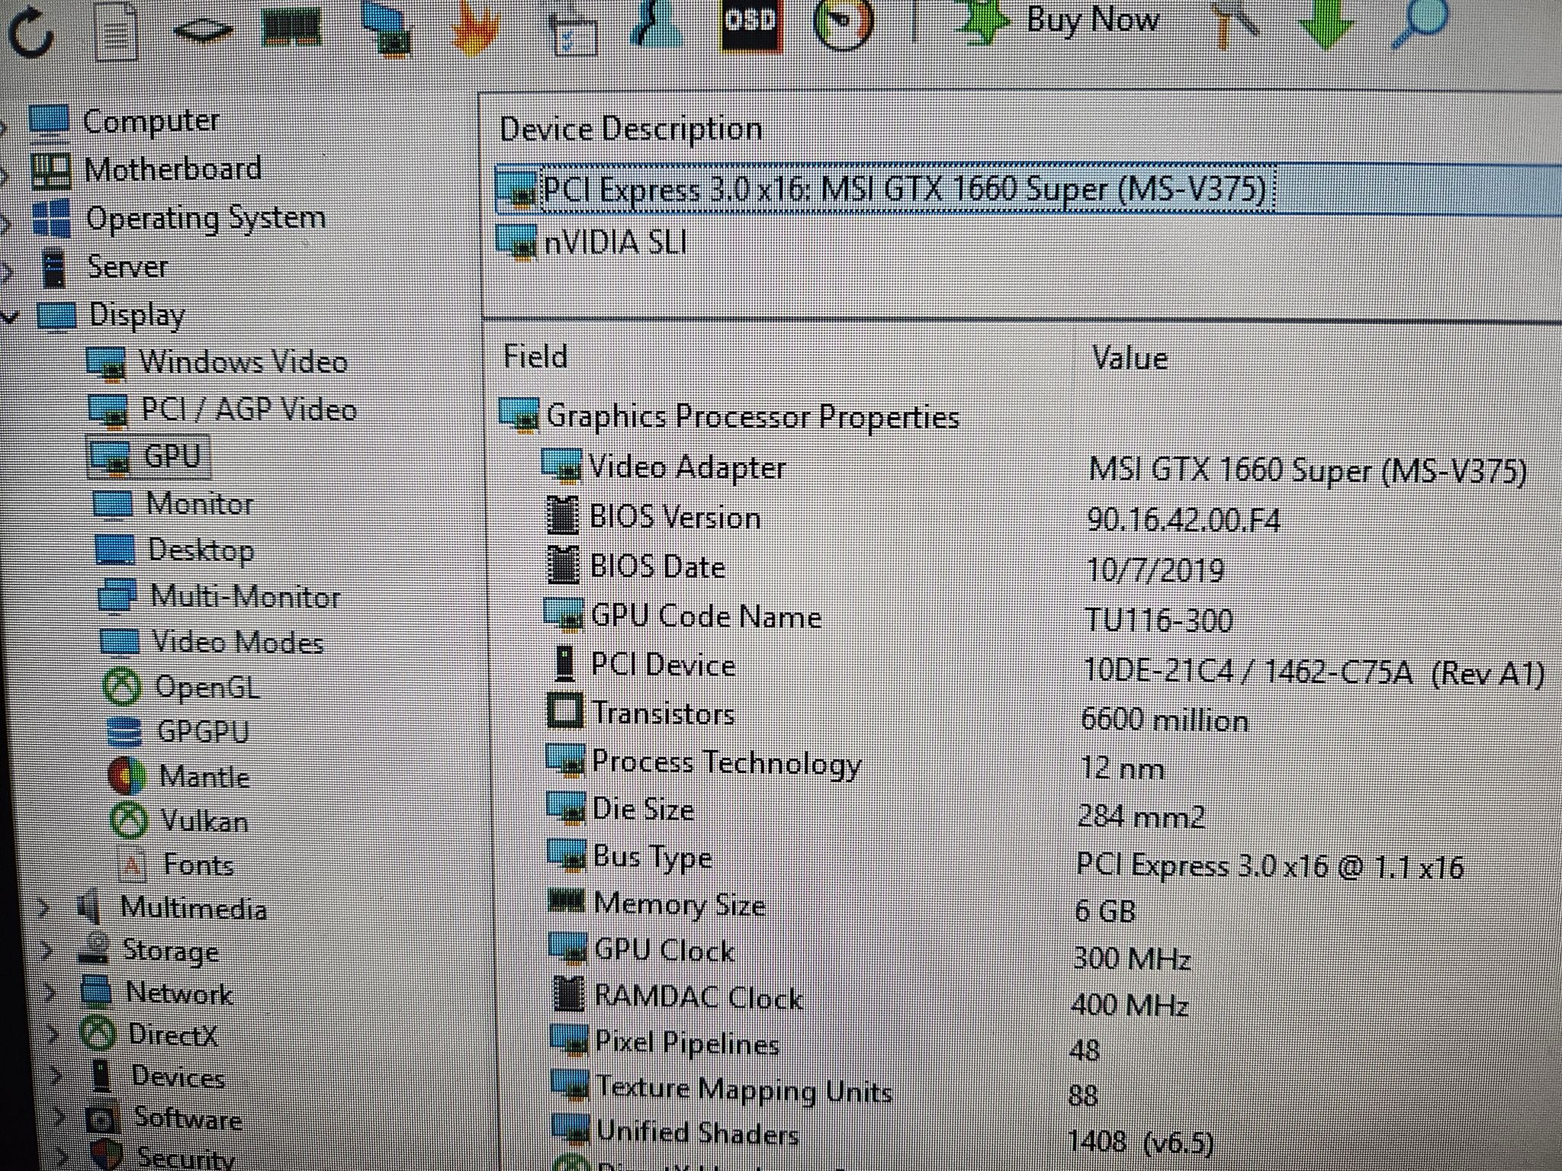This screenshot has width=1562, height=1171.
Task: Select the BIOS Version row
Action: 915,518
